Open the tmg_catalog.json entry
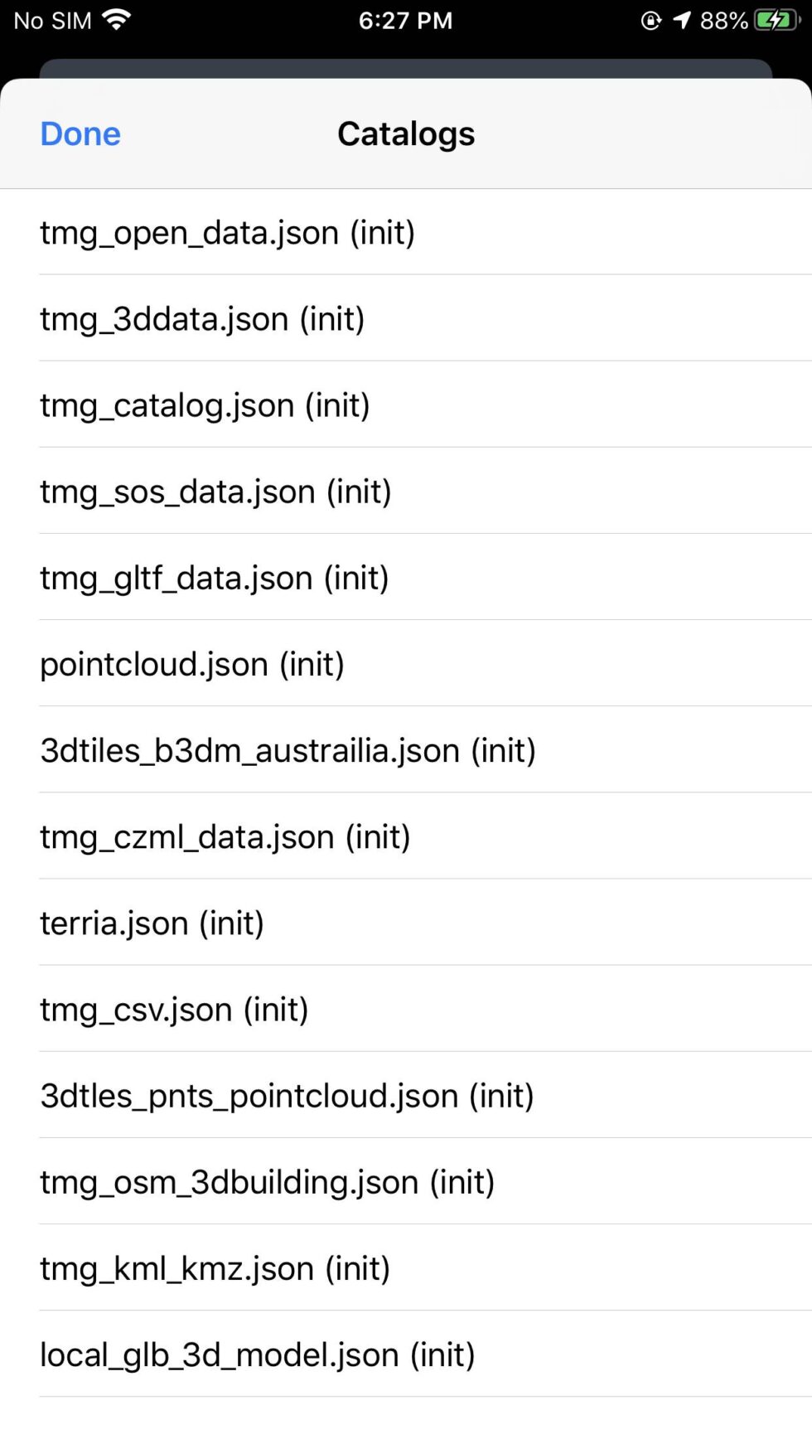The height and width of the screenshot is (1444, 812). click(204, 405)
